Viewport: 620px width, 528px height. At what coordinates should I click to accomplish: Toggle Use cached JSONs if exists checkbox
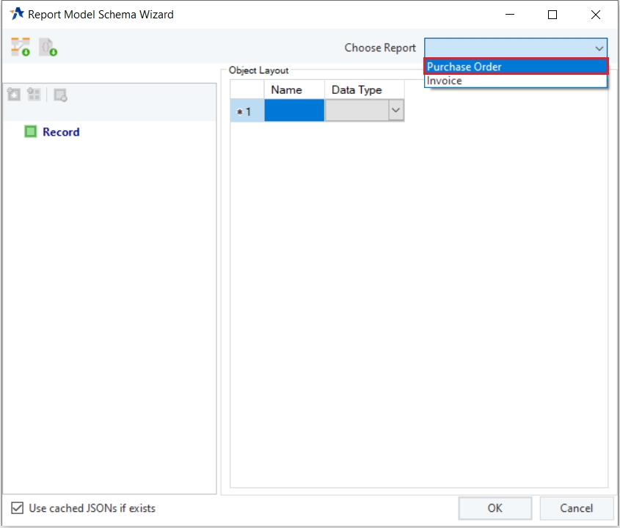[x=18, y=508]
